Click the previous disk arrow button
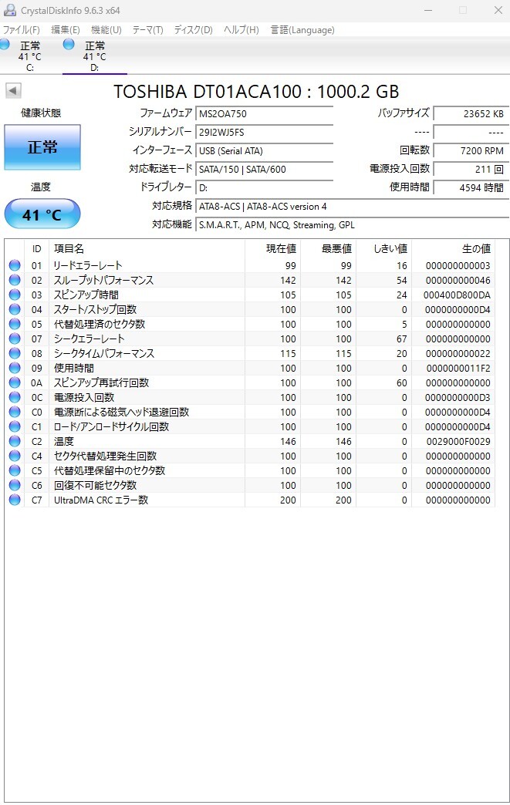Screen dimensions: 510x805 tap(13, 91)
